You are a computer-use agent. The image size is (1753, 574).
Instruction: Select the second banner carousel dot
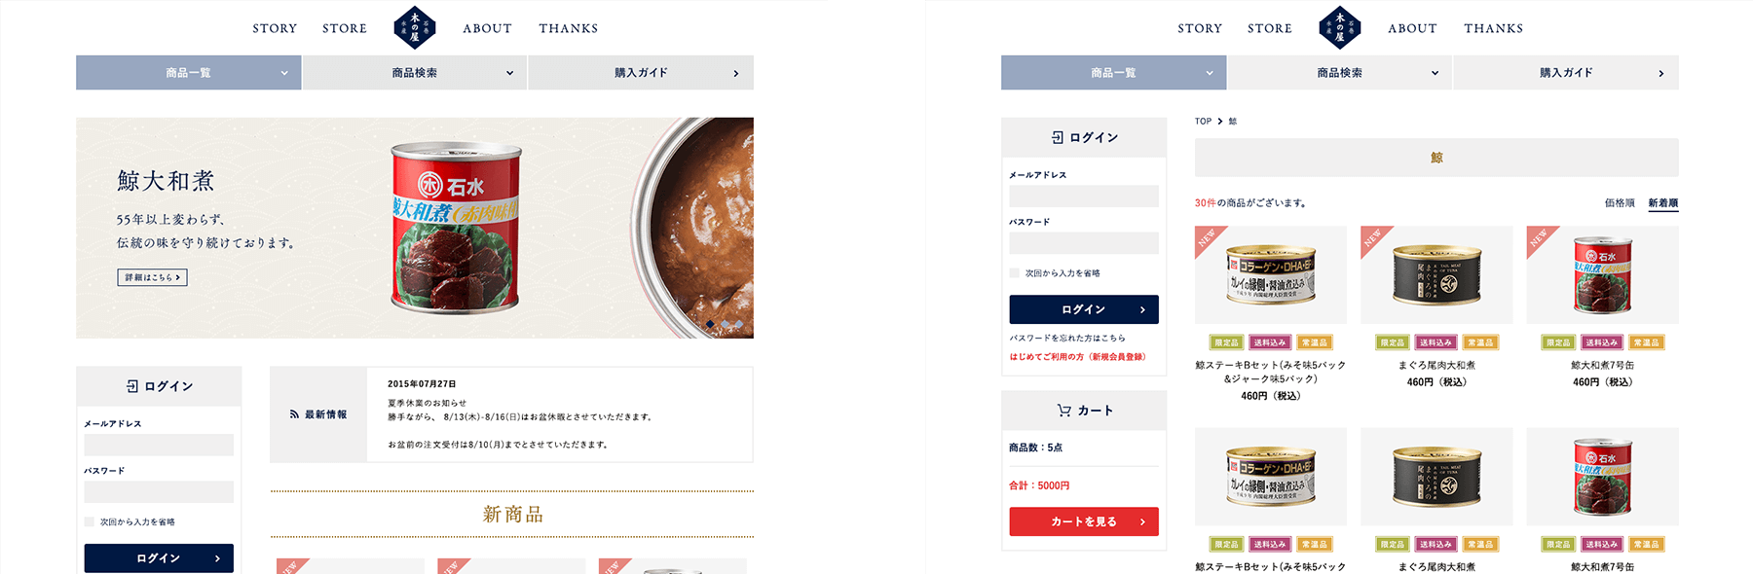pos(725,324)
